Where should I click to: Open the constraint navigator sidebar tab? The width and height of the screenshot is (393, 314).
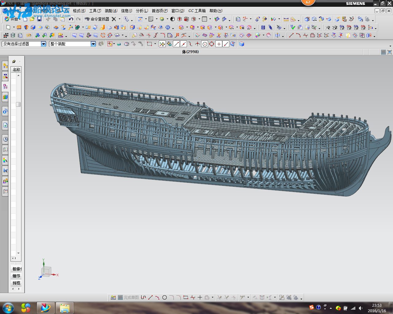point(5,76)
